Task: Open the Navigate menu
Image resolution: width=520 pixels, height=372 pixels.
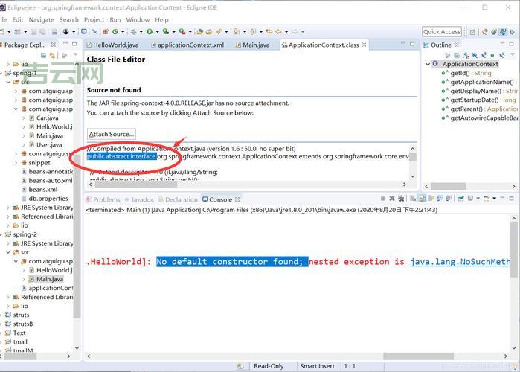Action: point(41,19)
